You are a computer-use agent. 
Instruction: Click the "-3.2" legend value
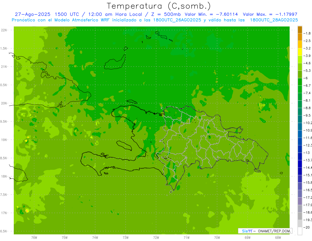click(307, 48)
